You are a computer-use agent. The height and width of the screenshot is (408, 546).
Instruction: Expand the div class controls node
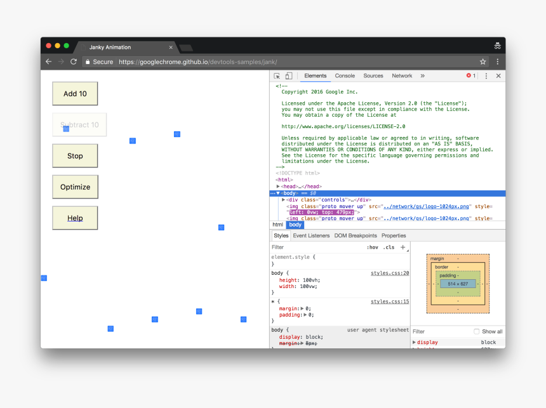click(x=283, y=200)
